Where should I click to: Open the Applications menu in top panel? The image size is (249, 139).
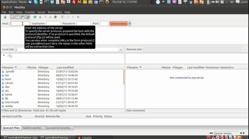(x=9, y=2)
